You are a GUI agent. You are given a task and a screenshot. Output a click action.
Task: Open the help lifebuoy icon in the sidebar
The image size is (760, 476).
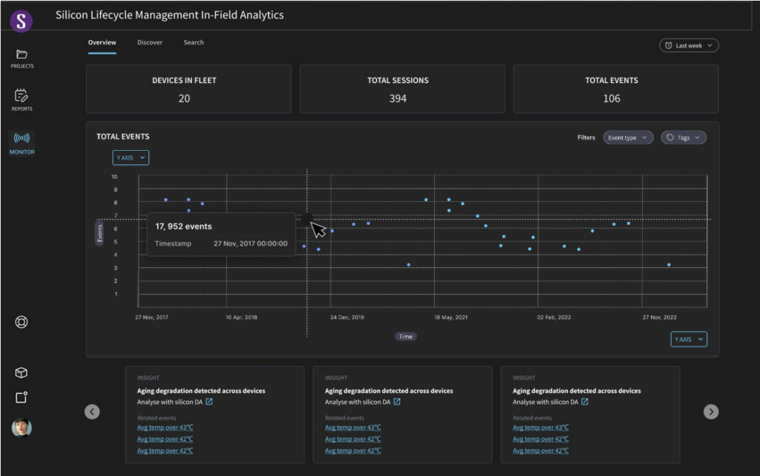click(21, 322)
